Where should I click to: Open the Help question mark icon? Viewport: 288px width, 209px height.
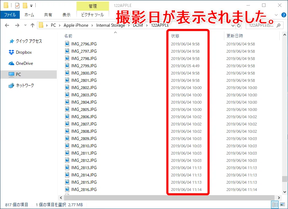pos(284,15)
